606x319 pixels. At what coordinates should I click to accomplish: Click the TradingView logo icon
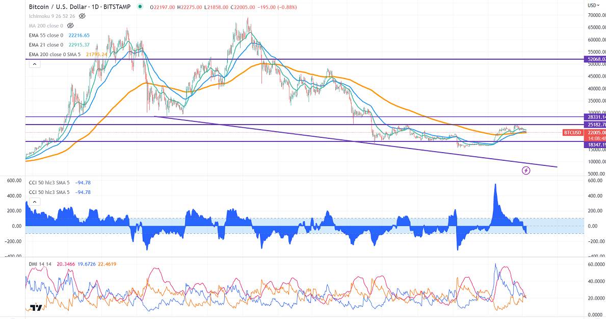[x=36, y=308]
